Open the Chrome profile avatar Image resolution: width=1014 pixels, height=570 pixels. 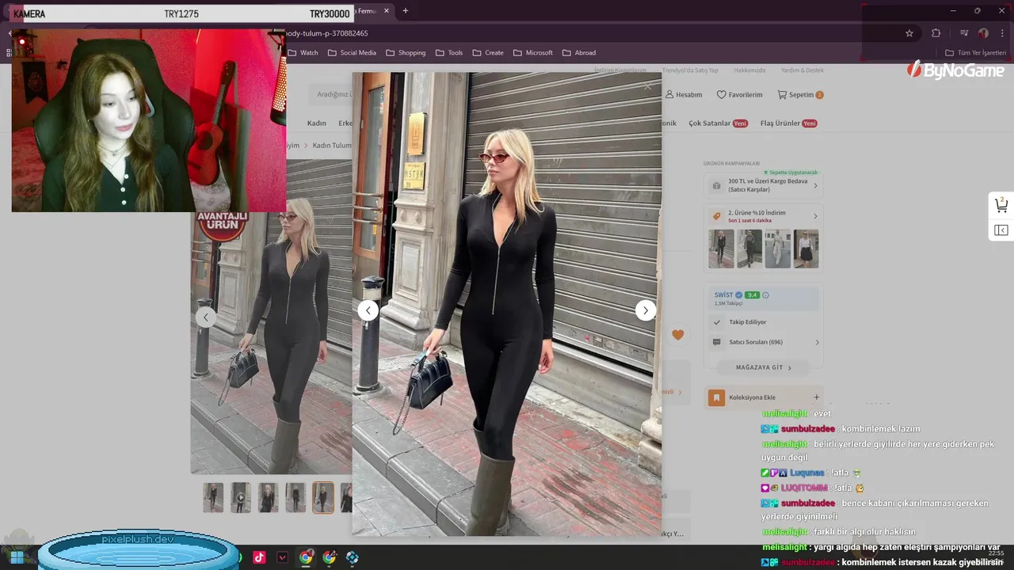[x=983, y=33]
